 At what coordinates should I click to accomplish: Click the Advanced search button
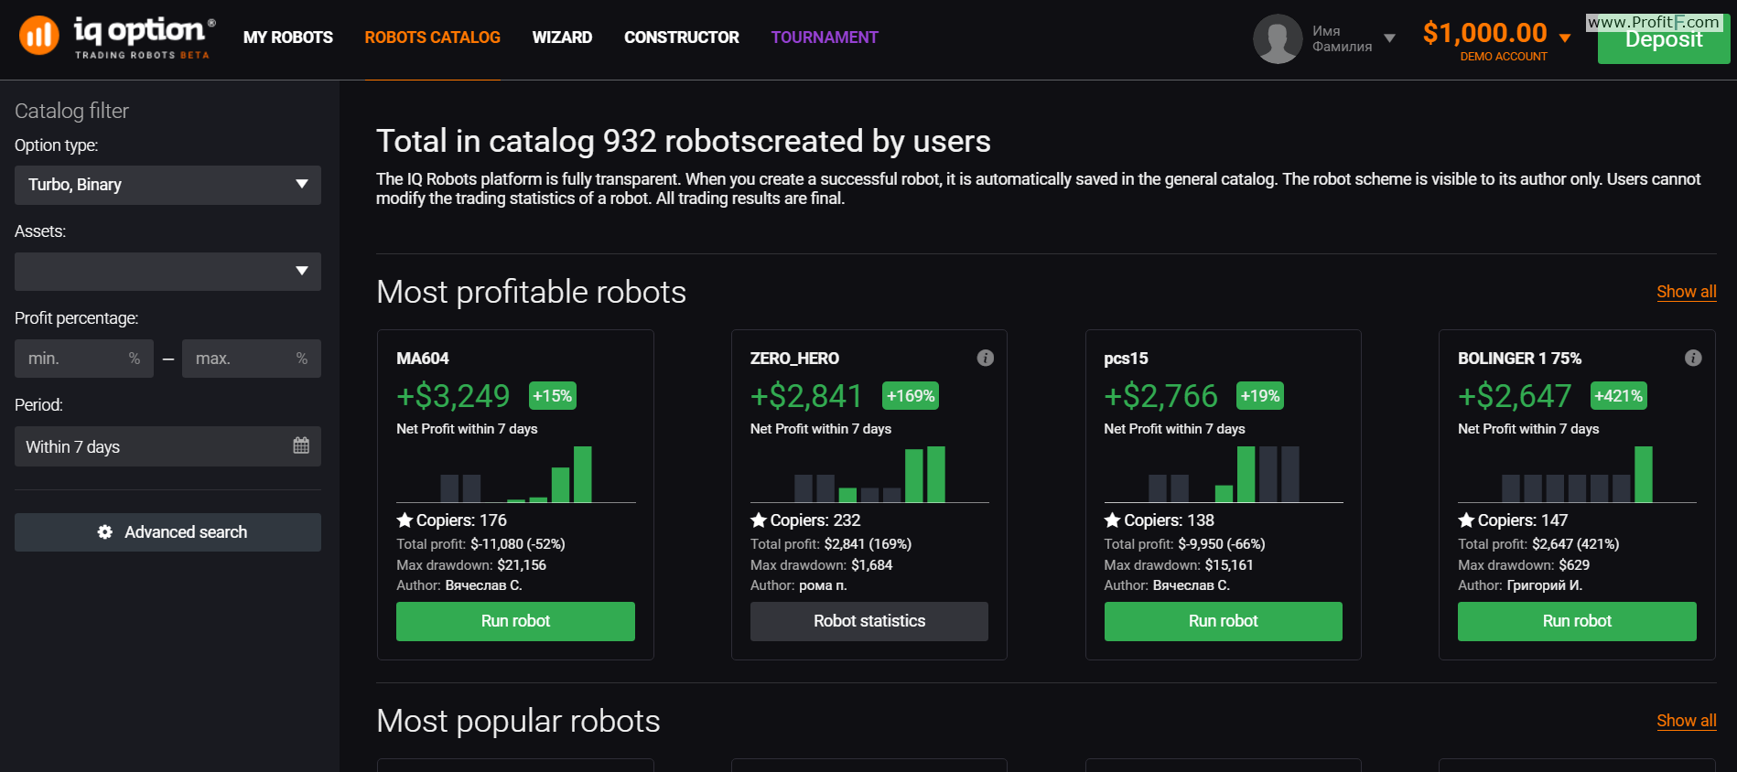(167, 532)
